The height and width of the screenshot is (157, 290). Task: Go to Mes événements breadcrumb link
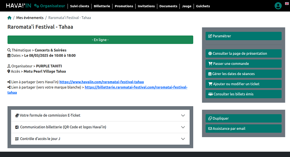(30, 18)
